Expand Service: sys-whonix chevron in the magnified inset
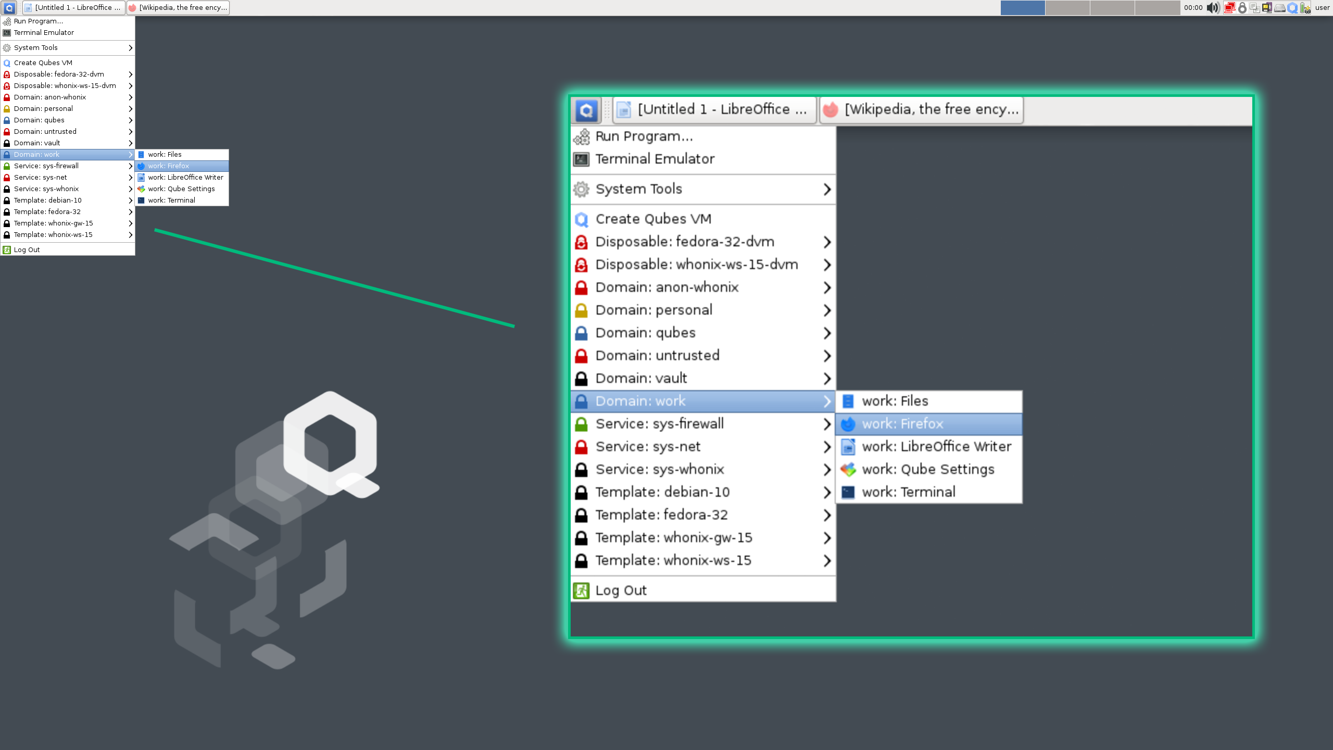Viewport: 1333px width, 750px height. pyautogui.click(x=827, y=470)
